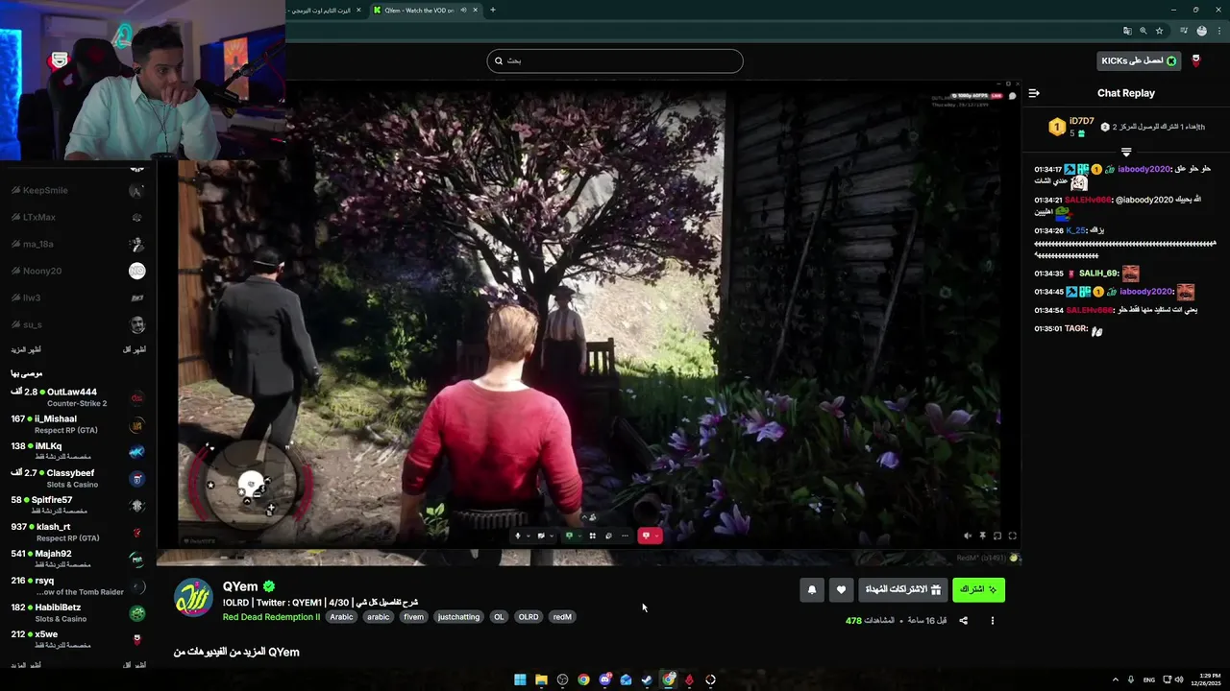Open Classybeef recommended channel
Screen dimensions: 1230x691
(78, 478)
